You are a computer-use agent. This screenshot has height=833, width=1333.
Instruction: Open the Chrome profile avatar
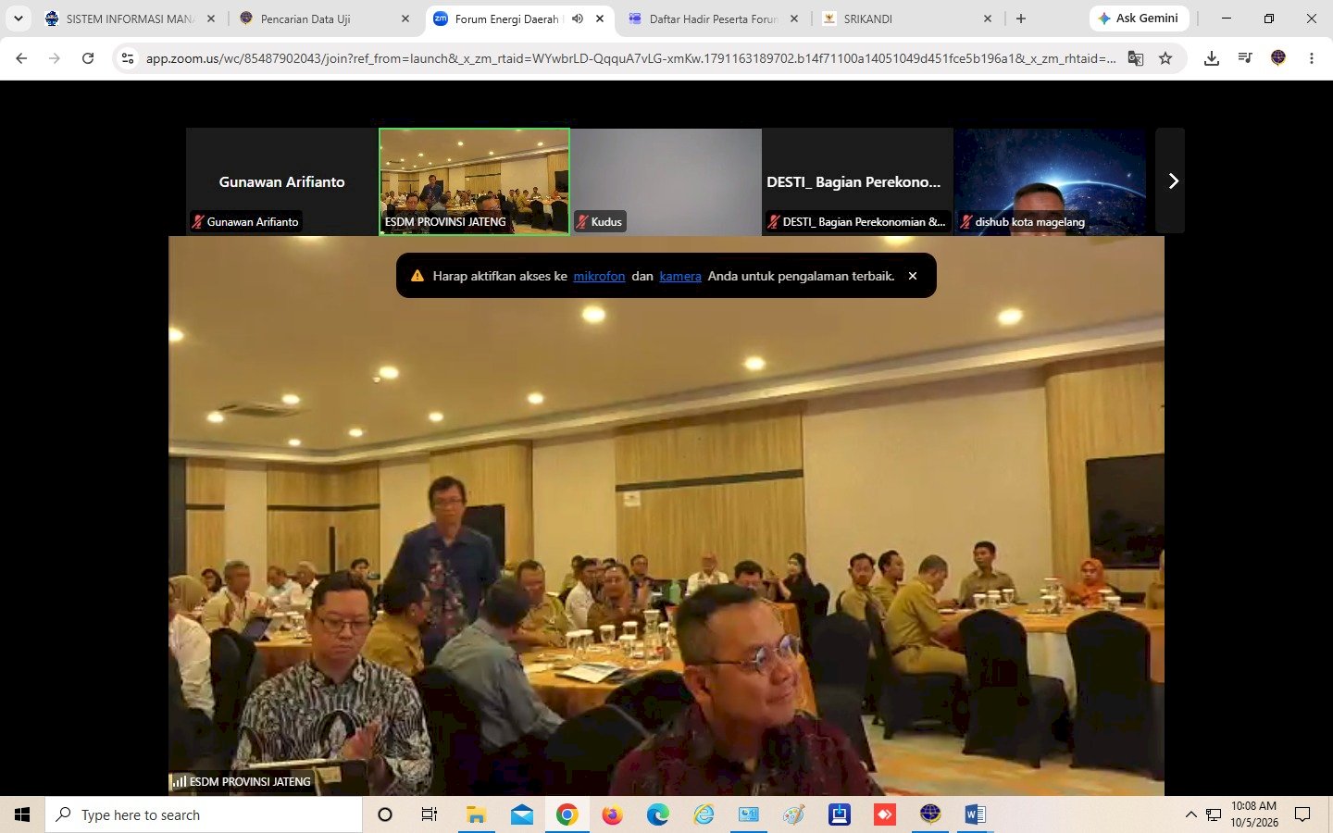coord(1278,58)
